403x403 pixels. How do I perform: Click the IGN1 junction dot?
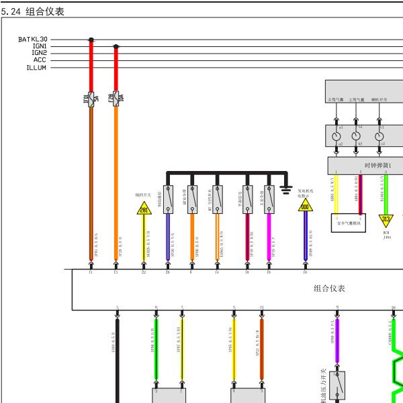pyautogui.click(x=116, y=46)
